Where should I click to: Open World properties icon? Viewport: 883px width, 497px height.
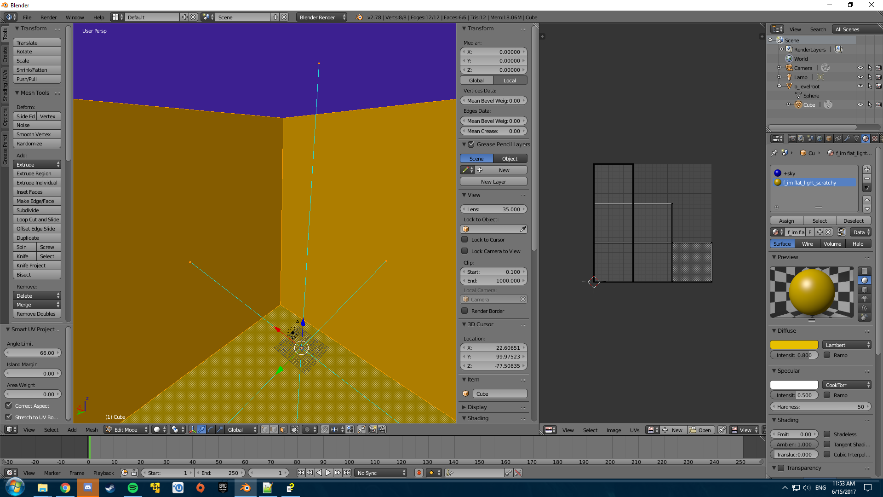click(820, 139)
